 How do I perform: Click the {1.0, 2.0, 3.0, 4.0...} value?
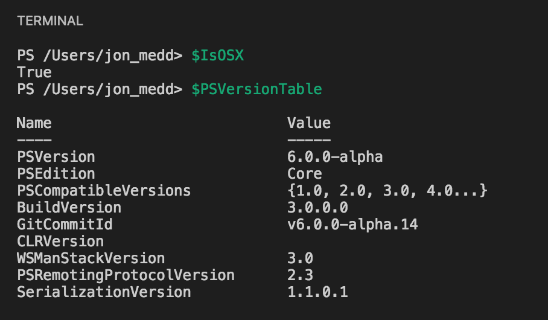point(387,191)
